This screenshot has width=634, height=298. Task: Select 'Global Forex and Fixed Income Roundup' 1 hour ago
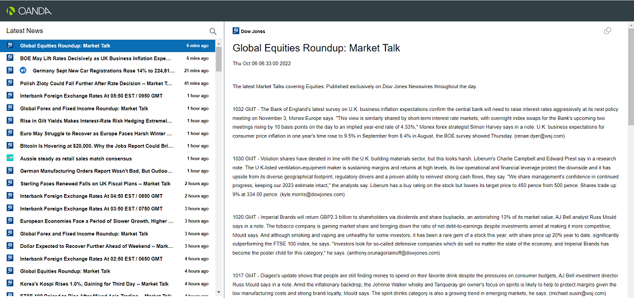tap(108, 108)
